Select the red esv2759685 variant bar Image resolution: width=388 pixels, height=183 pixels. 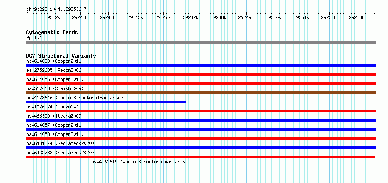pyautogui.click(x=201, y=75)
